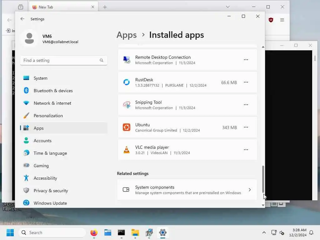Click the RustDesk size 66.6 MB

(229, 82)
